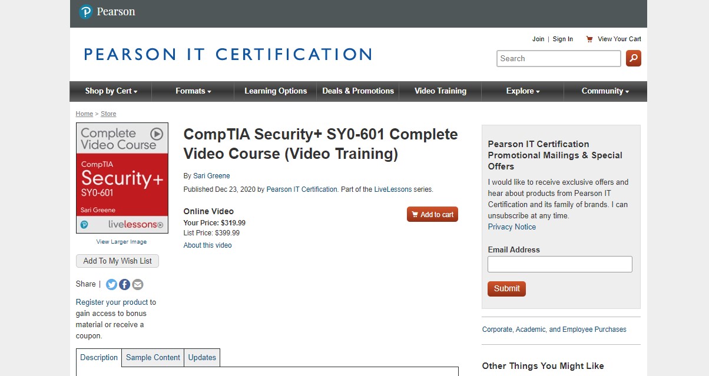Viewport: 709px width, 376px height.
Task: Expand the Explore dropdown
Action: pyautogui.click(x=522, y=91)
